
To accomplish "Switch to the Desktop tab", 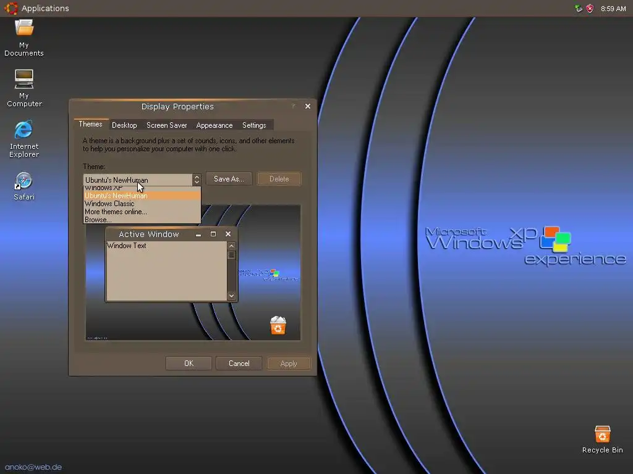I will [x=124, y=125].
